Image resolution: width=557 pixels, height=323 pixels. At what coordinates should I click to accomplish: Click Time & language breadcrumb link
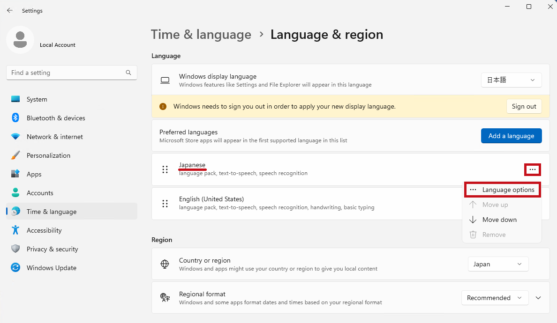tap(201, 34)
